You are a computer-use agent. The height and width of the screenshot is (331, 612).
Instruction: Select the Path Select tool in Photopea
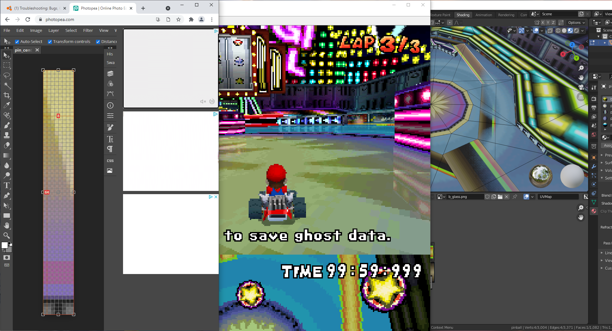(7, 206)
